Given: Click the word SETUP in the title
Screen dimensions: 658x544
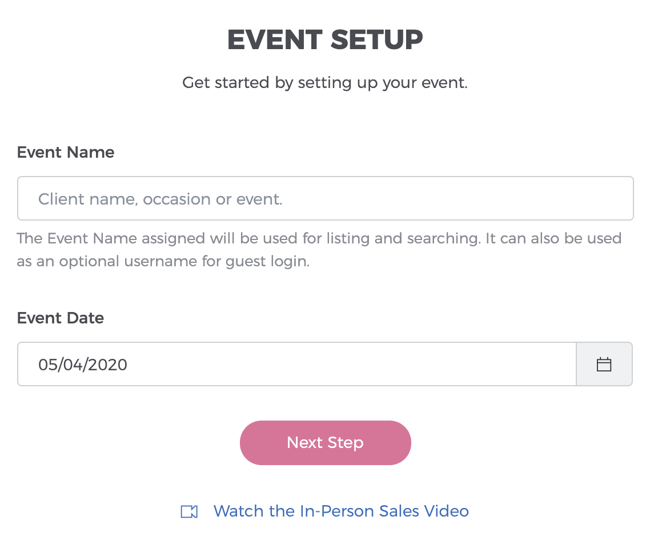Looking at the screenshot, I should point(377,40).
